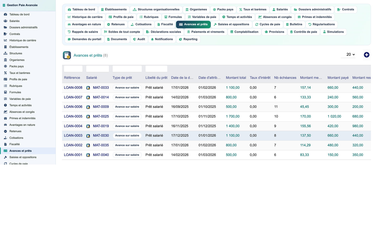Image resolution: width=378 pixels, height=236 pixels.
Task: Click Établissements tab building icon
Action: pyautogui.click(x=102, y=10)
